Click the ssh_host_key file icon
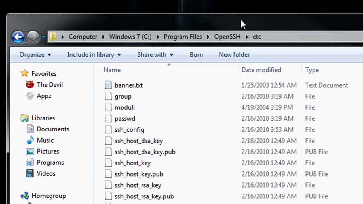363x204 pixels. [108, 163]
